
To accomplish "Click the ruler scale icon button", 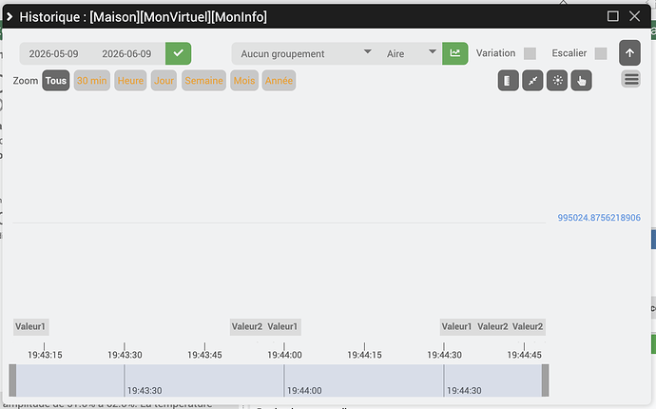I will [x=508, y=81].
